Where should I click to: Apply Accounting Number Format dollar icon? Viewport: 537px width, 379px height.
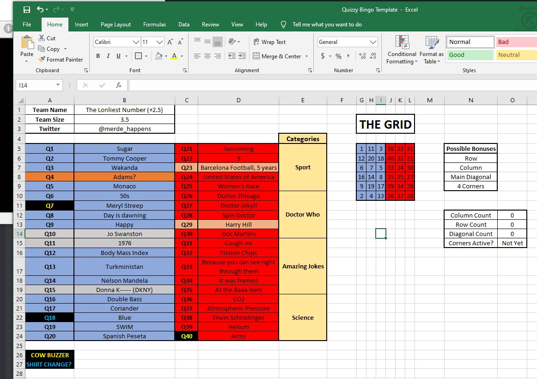[x=323, y=56]
